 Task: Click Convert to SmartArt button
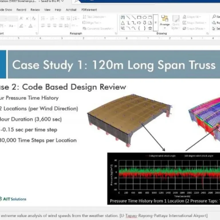[97, 29]
